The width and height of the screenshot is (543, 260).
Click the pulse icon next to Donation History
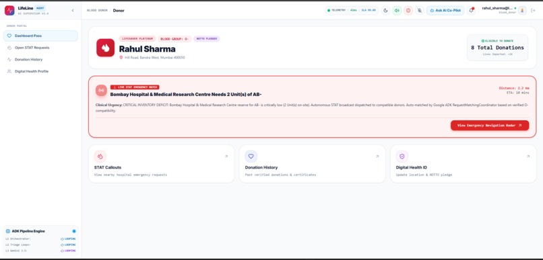(x=9, y=59)
